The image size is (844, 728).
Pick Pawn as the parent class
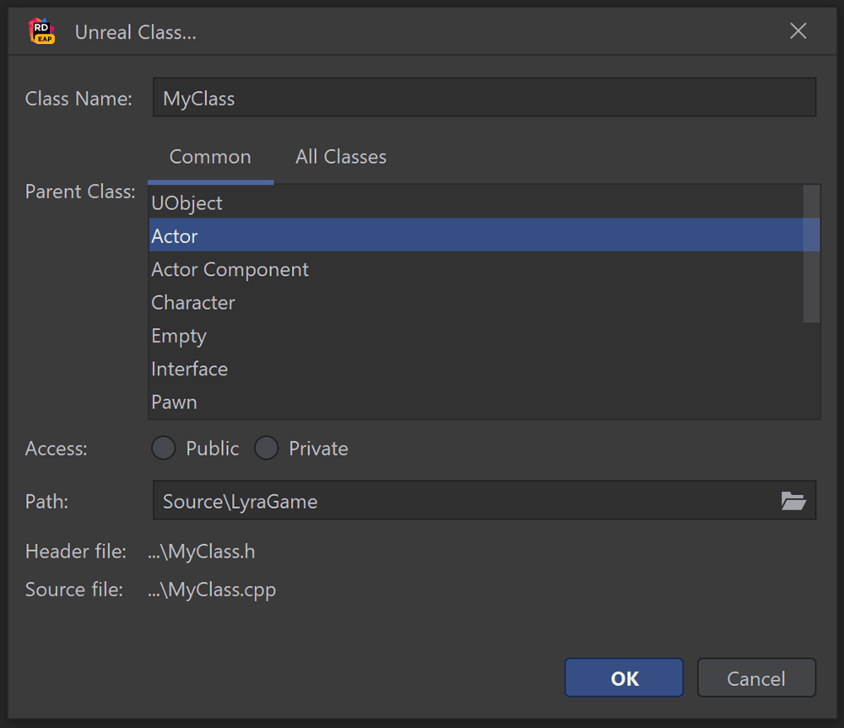pyautogui.click(x=174, y=402)
